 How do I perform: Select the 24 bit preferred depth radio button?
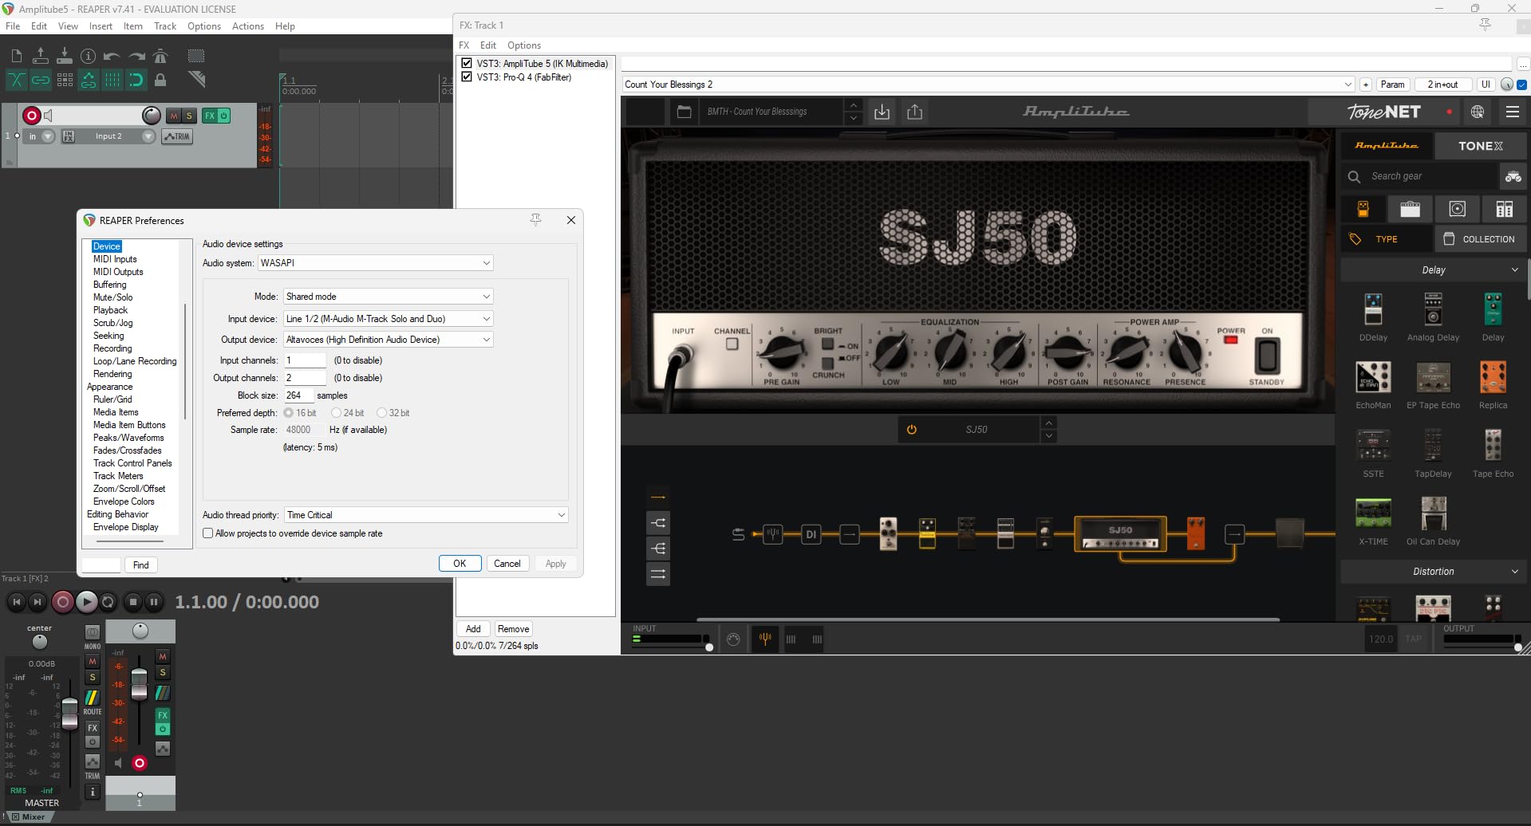tap(337, 412)
